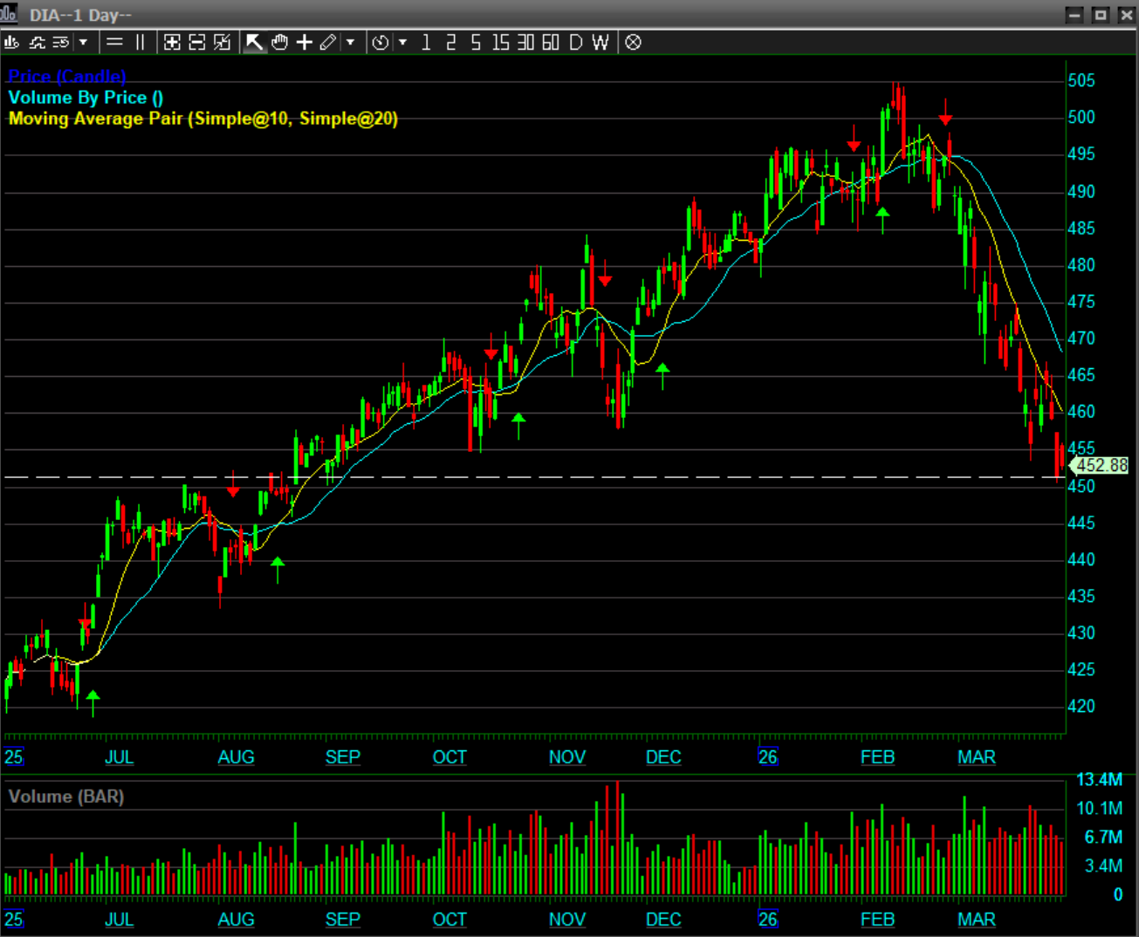Click the circled X icon in toolbar
1139x937 pixels.
634,42
